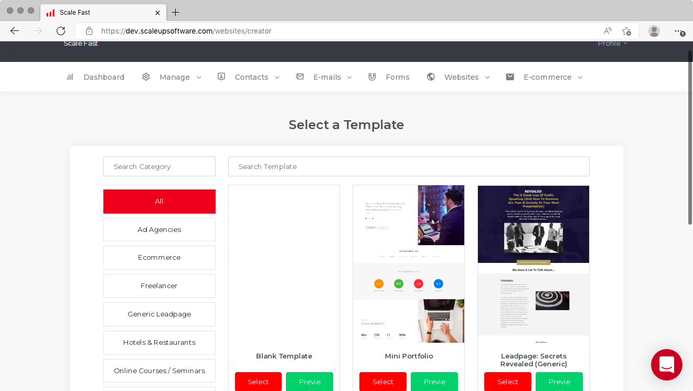This screenshot has height=391, width=693.
Task: Filter by Ecommerce category
Action: click(159, 258)
